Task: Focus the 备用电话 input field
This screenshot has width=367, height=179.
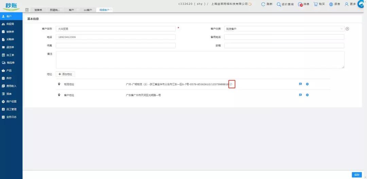Action: 284,37
